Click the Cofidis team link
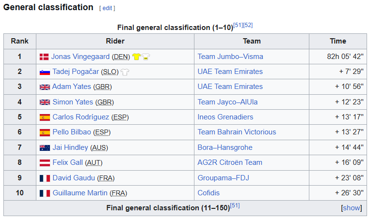The height and width of the screenshot is (219, 369). pos(209,193)
